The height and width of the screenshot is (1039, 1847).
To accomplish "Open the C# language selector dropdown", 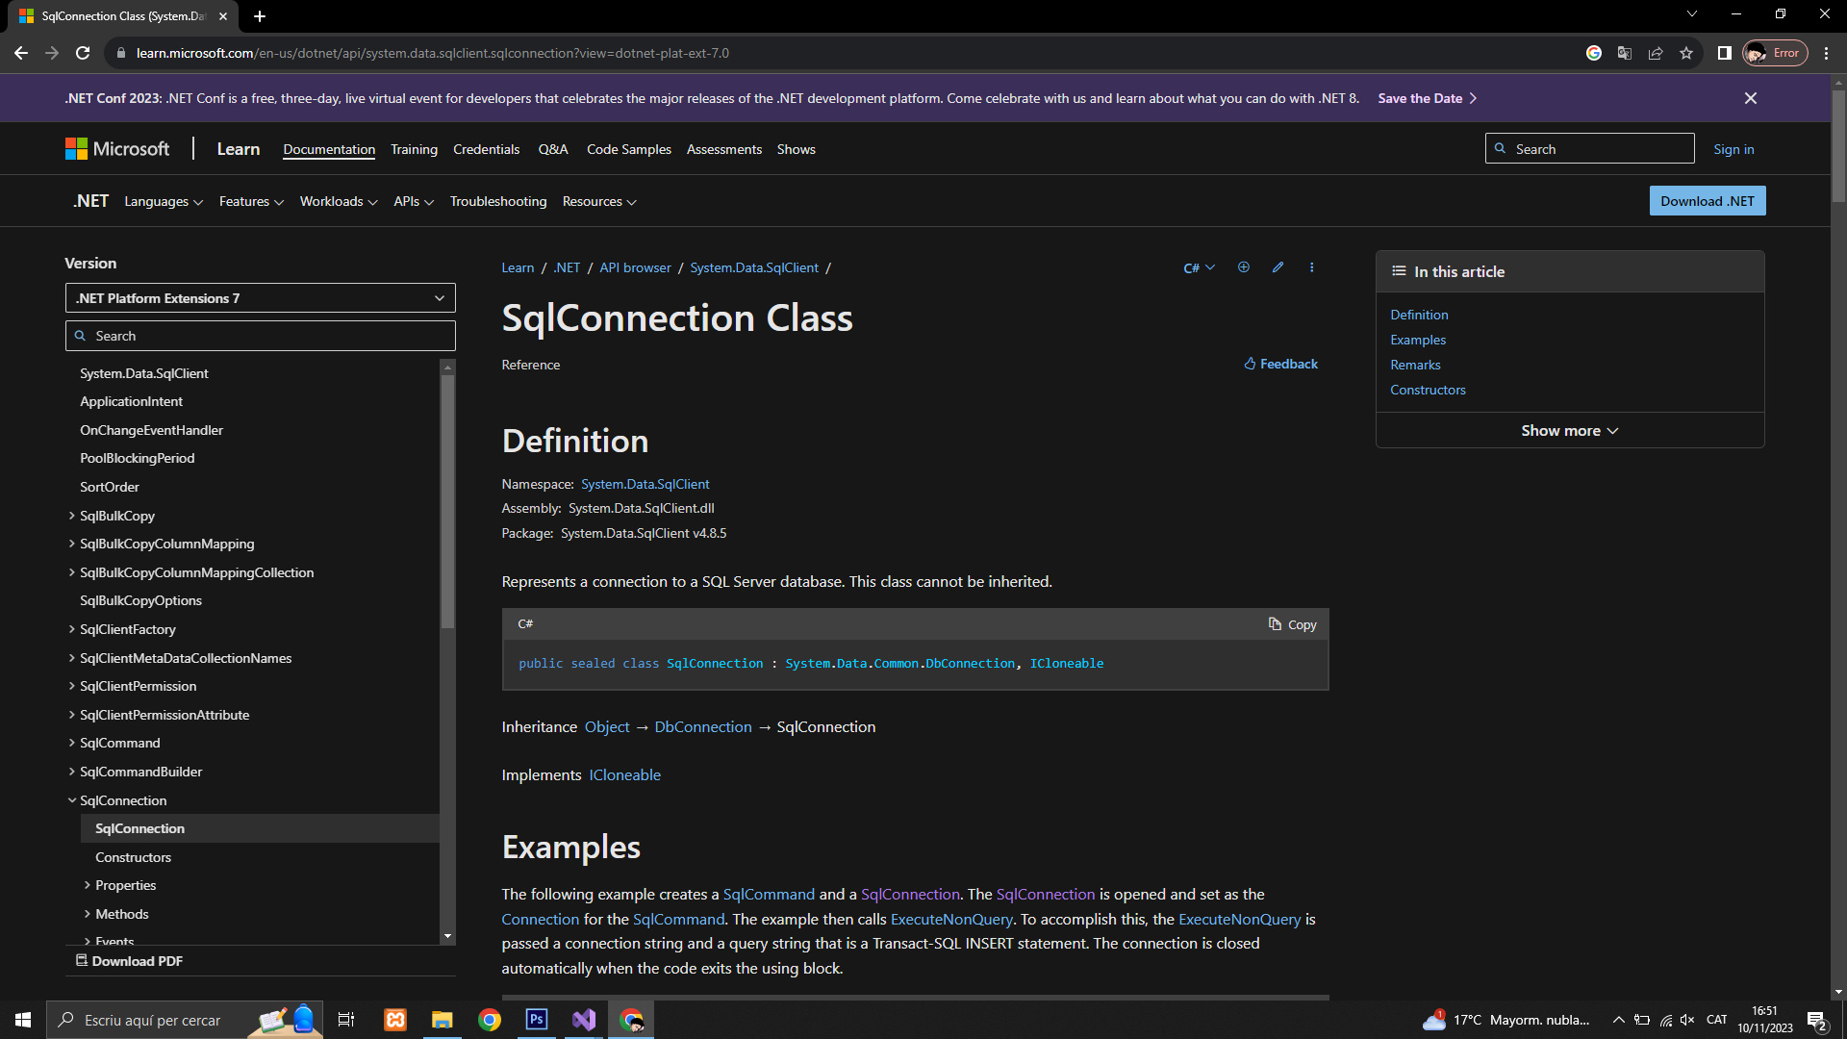I will click(x=1199, y=267).
